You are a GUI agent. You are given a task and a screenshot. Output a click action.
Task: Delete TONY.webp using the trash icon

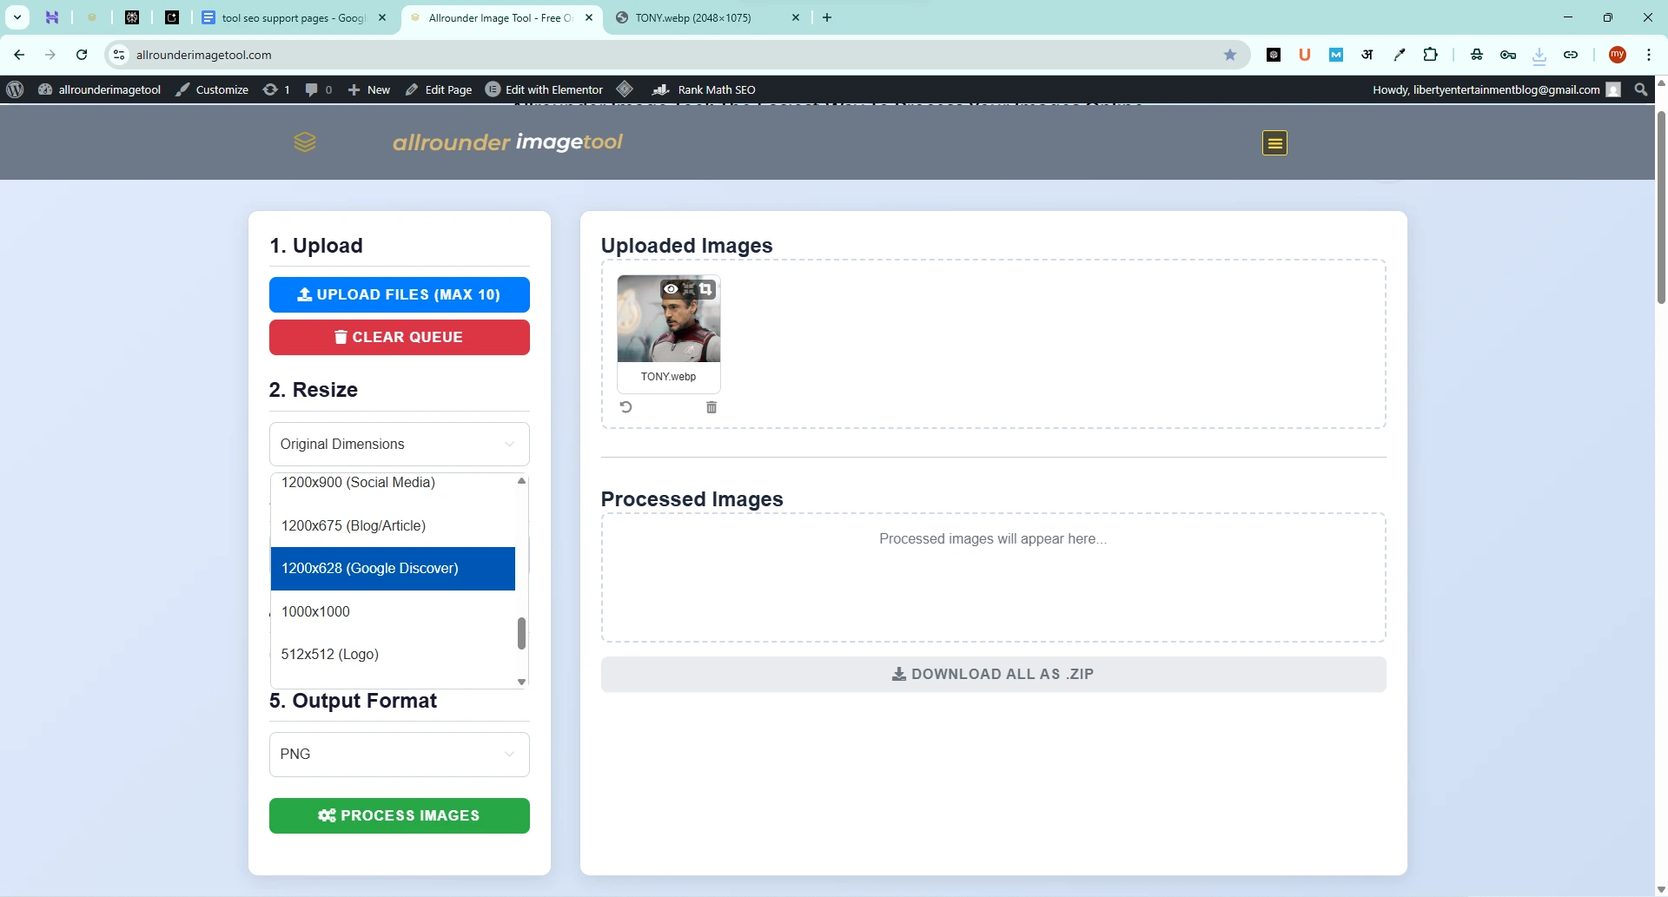(x=712, y=407)
